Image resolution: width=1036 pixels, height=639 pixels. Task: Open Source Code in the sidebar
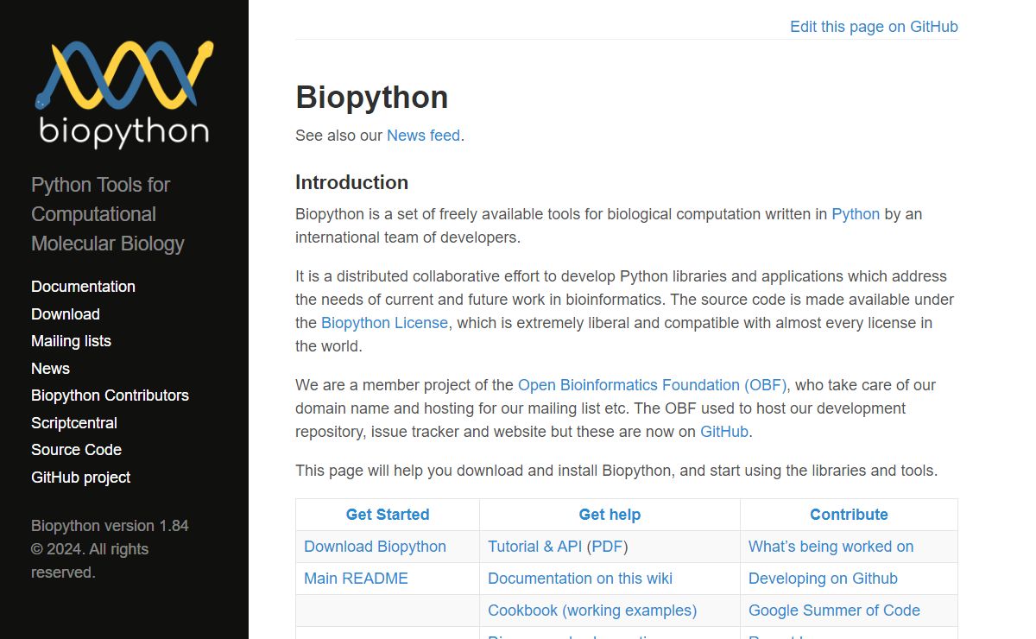coord(76,450)
